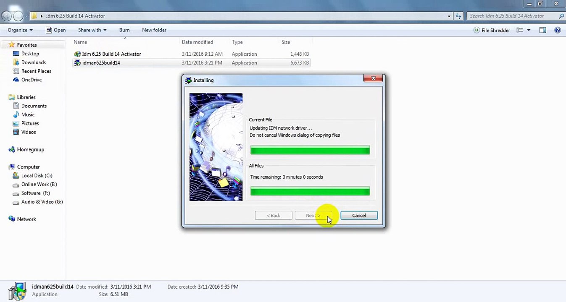The width and height of the screenshot is (566, 302).
Task: Click the large file icon in details pane
Action: (18, 291)
